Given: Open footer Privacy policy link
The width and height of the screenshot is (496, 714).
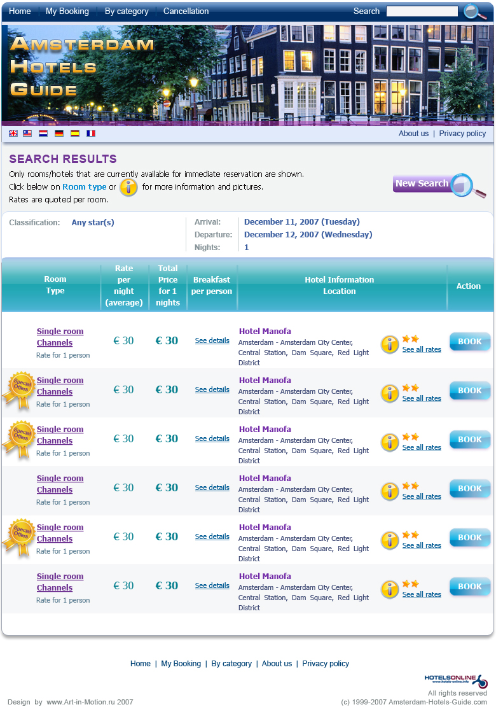Looking at the screenshot, I should click(x=326, y=664).
